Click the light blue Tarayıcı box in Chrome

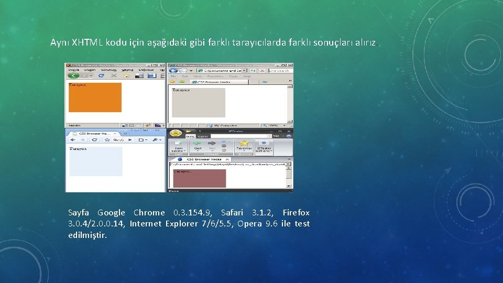pos(96,161)
